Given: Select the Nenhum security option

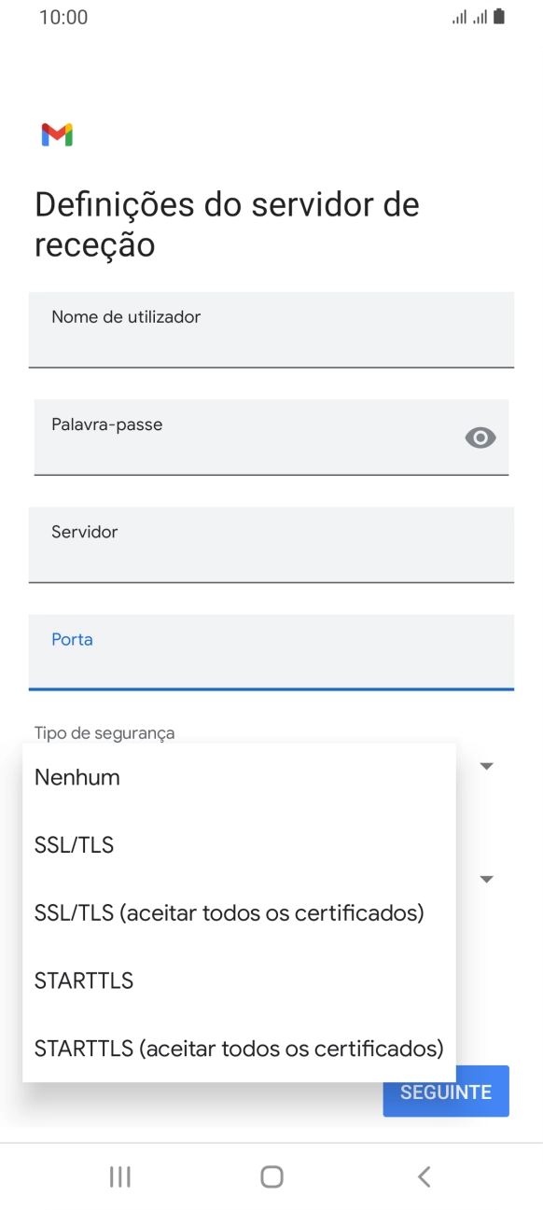Looking at the screenshot, I should [x=76, y=776].
